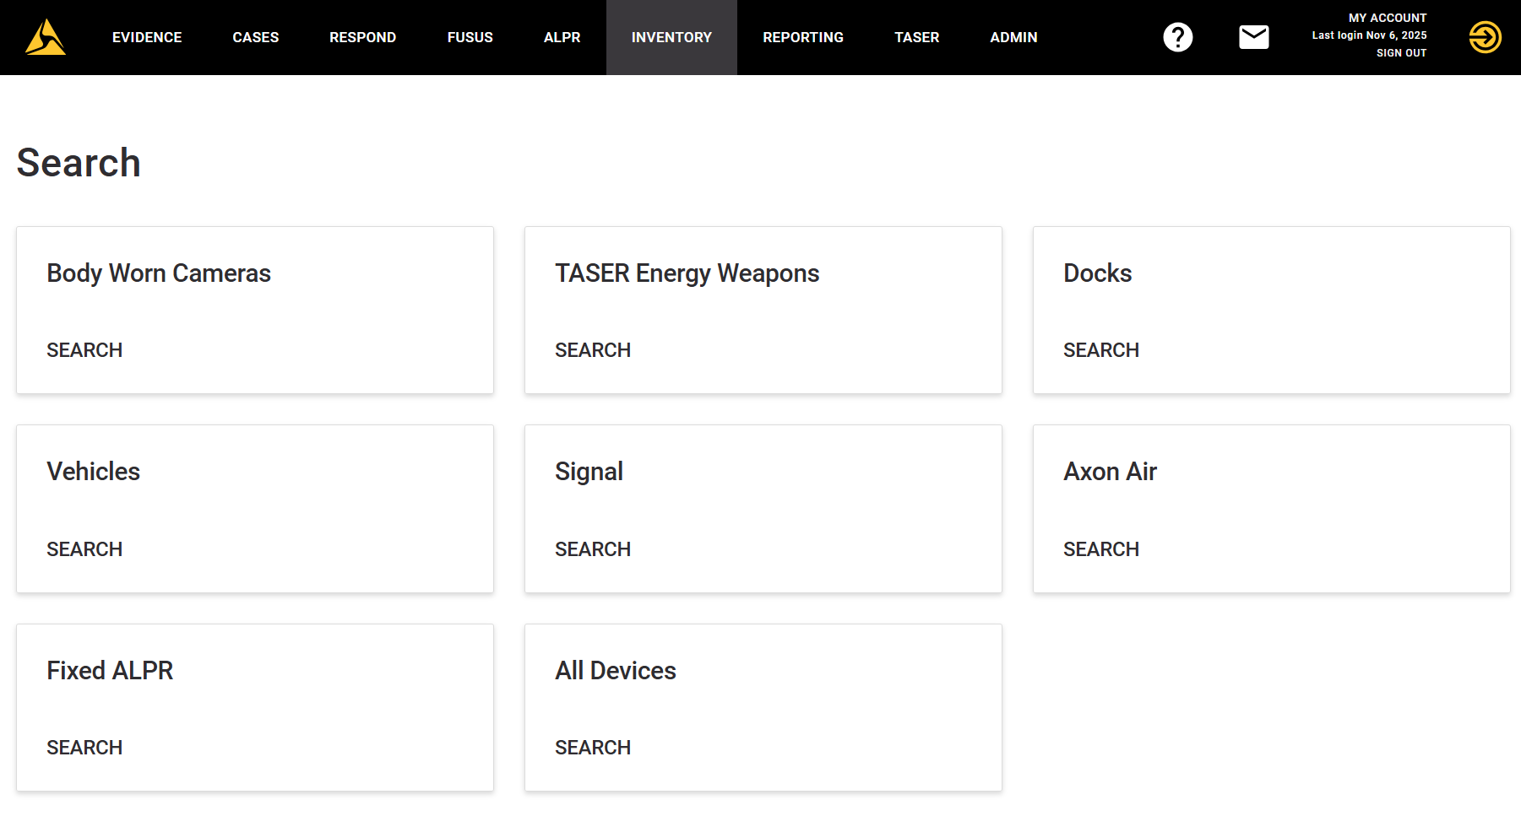Click Search under Docks
The image size is (1521, 816).
pos(1100,350)
